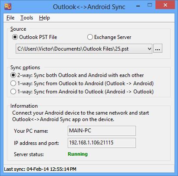Click the Last sync status bar text

[40, 169]
